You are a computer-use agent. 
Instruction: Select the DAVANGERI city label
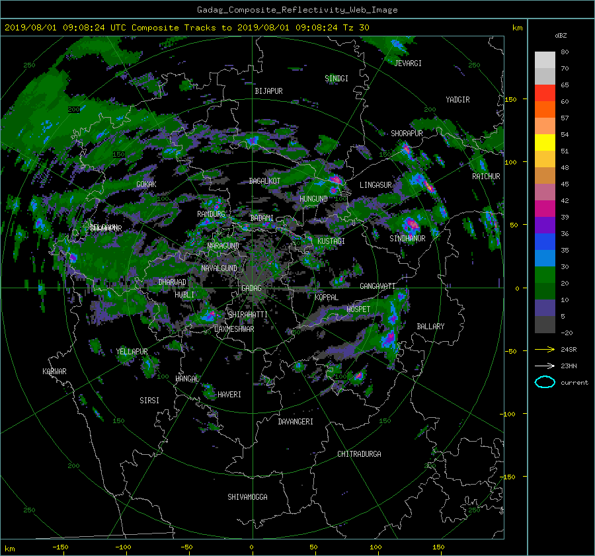296,422
